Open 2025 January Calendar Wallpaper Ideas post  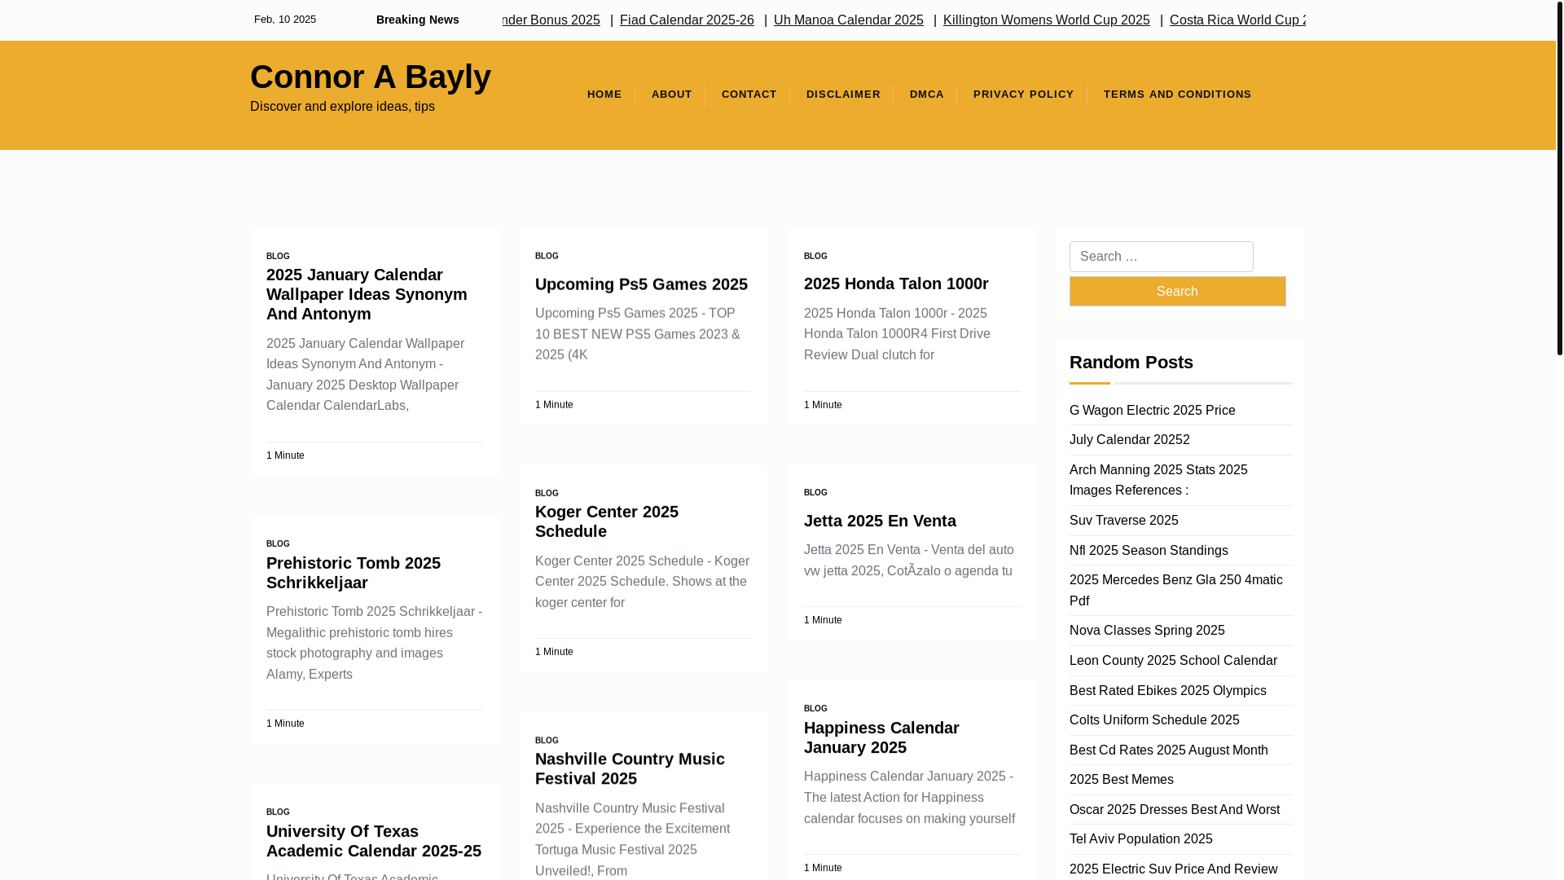(367, 294)
